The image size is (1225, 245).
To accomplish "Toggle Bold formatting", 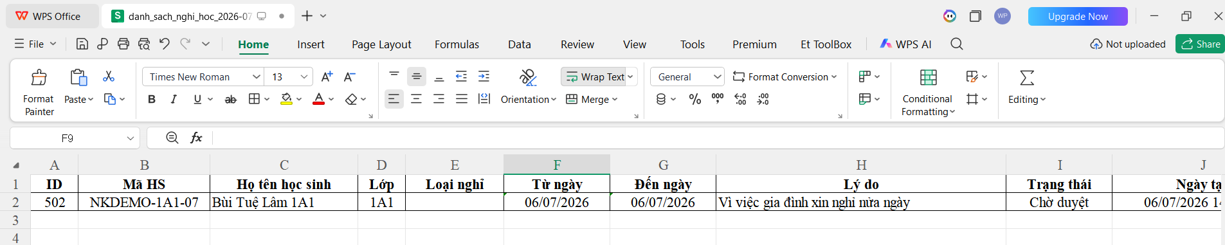I will [x=152, y=99].
